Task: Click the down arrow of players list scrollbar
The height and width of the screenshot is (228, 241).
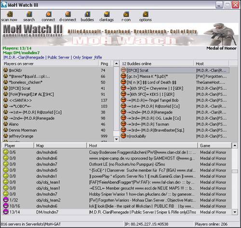Action: click(x=116, y=139)
